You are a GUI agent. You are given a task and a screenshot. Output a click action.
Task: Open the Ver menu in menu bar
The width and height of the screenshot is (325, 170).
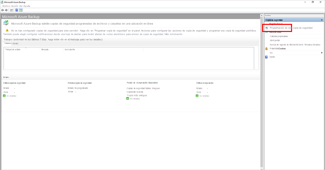click(21, 6)
